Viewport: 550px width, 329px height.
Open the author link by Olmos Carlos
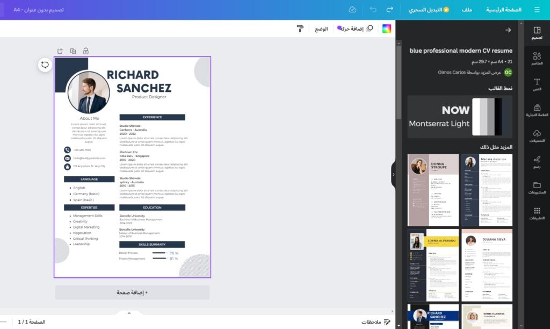[469, 72]
